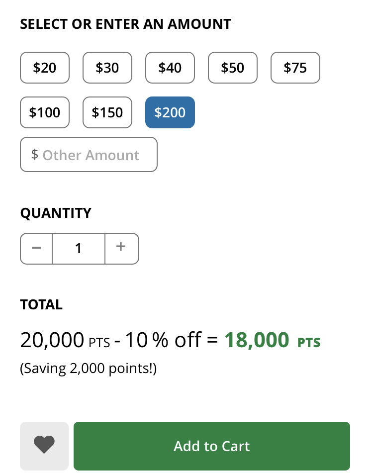
Task: Select the $50 amount option
Action: coord(232,68)
